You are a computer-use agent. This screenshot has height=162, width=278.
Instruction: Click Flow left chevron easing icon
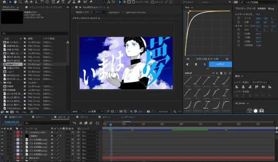pos(188,64)
